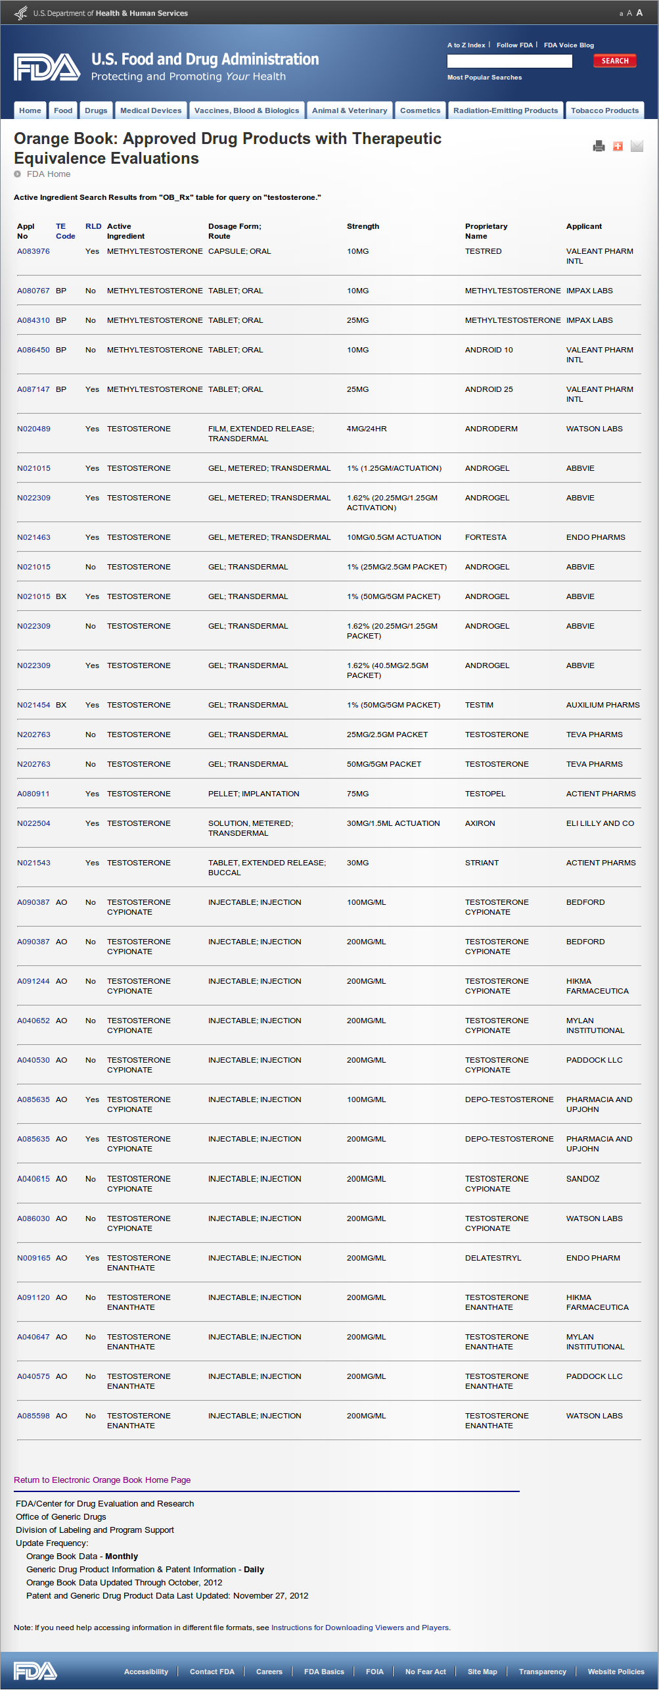Open application N009165 for DELATESTRYL
This screenshot has width=659, height=1690.
coord(34,1258)
